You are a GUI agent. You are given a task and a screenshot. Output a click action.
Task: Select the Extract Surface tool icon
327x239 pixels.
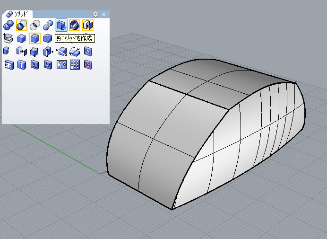(9, 38)
